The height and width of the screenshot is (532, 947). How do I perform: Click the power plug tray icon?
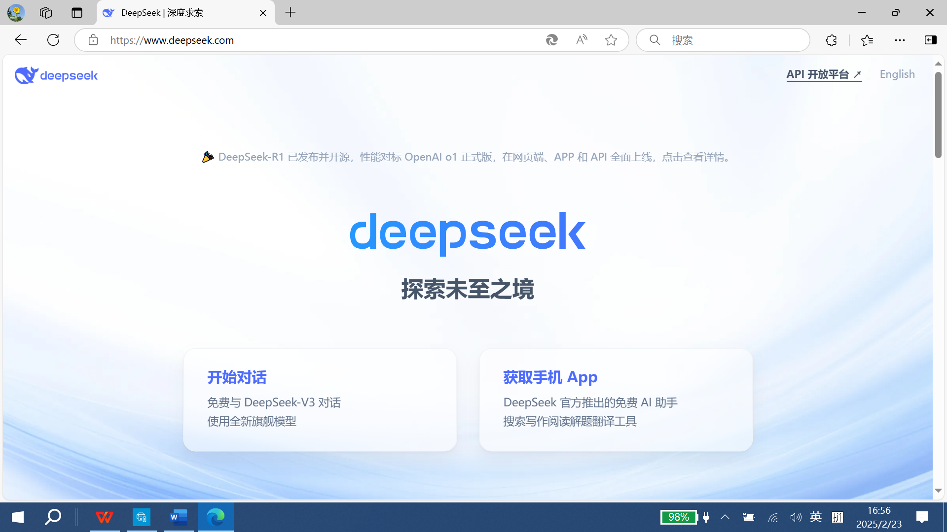[706, 517]
